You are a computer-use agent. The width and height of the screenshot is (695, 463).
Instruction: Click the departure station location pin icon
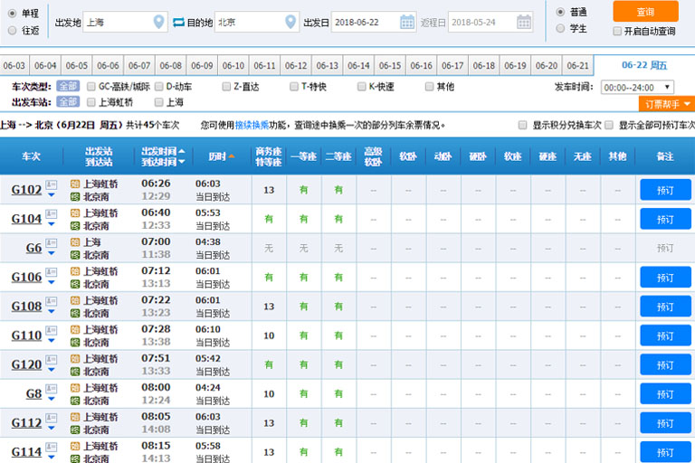click(x=158, y=22)
